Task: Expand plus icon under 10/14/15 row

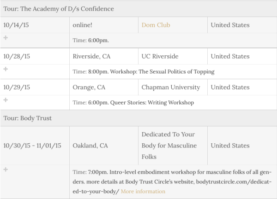Action: tap(6, 38)
